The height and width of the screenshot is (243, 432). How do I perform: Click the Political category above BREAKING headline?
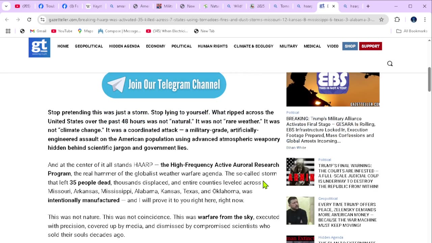[x=293, y=112]
